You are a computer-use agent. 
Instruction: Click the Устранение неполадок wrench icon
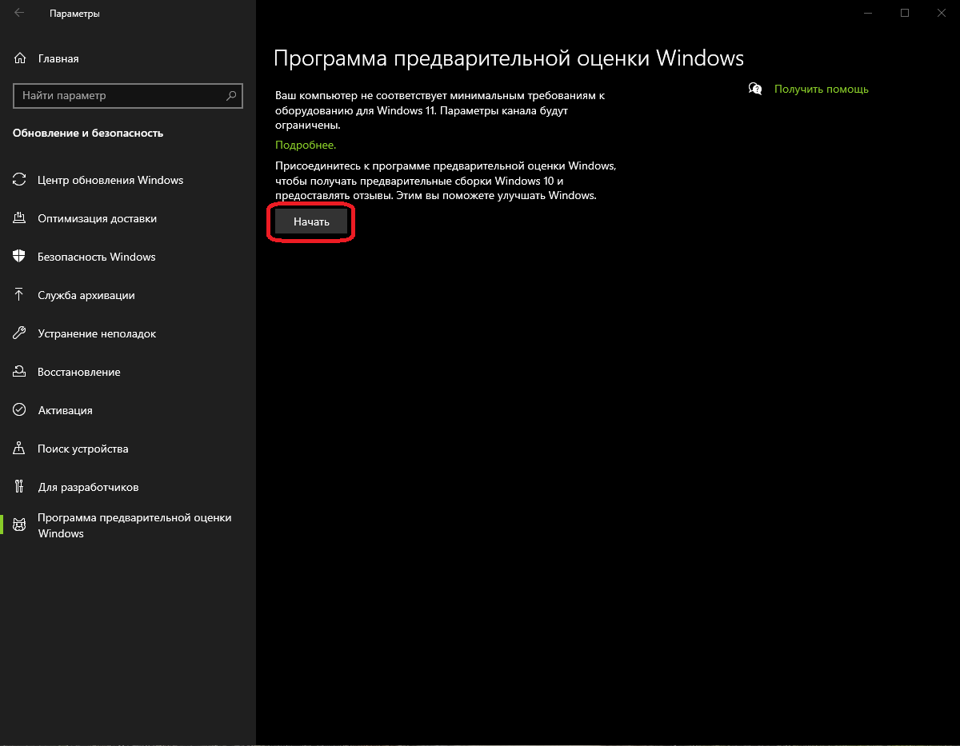[x=20, y=333]
